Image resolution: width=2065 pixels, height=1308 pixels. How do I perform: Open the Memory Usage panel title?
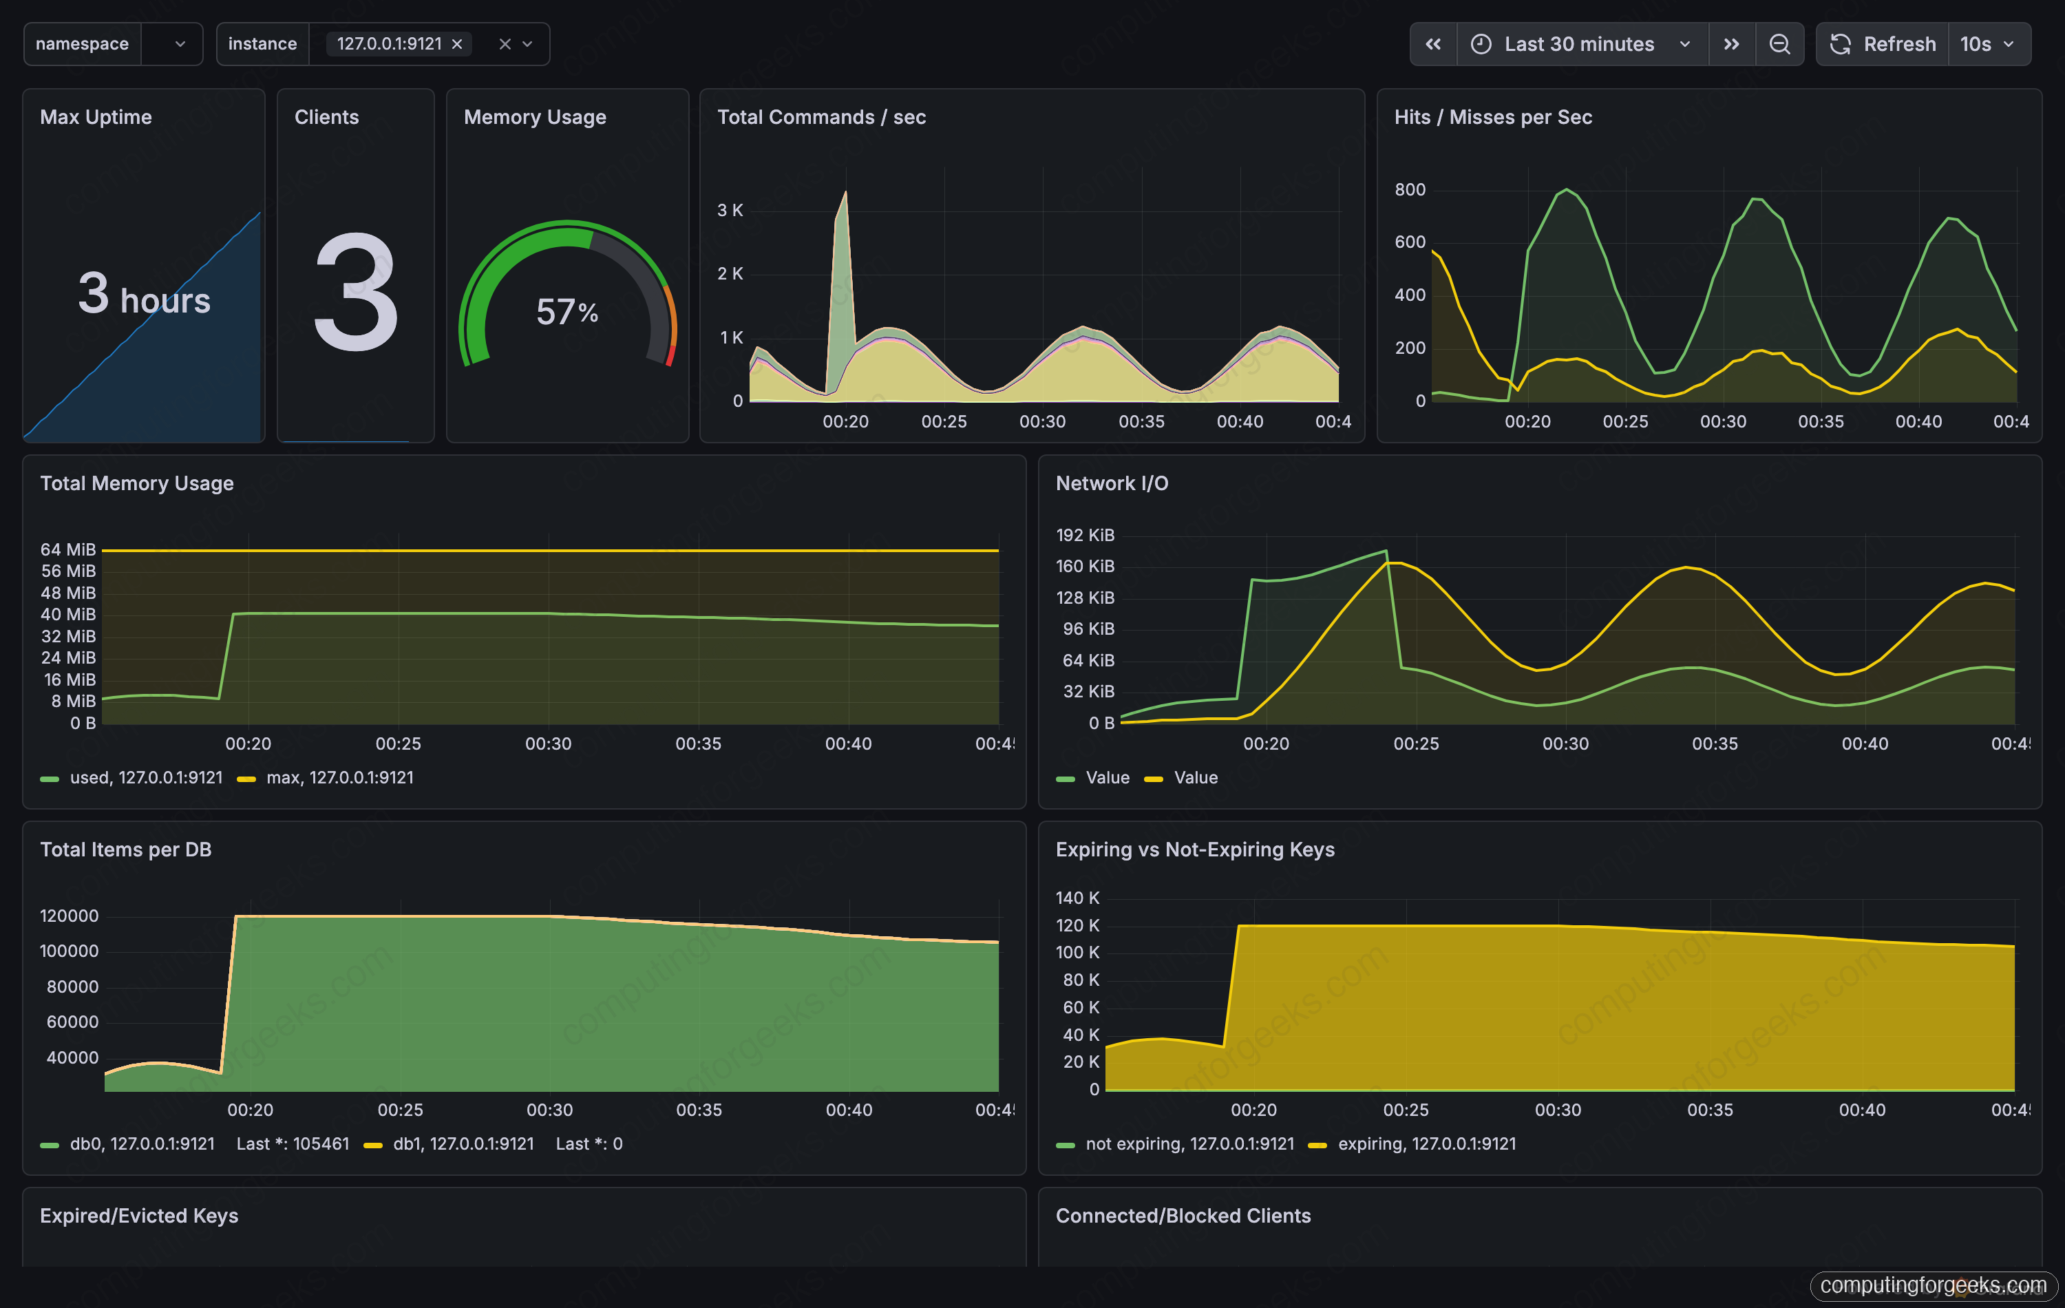coord(535,116)
